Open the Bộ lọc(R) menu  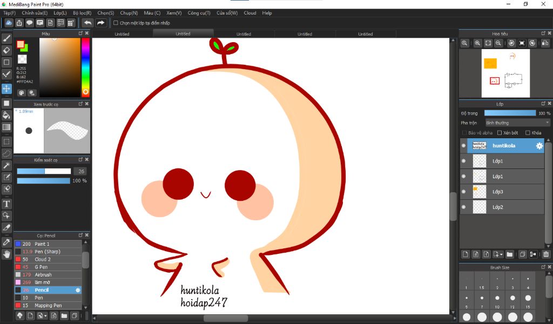[82, 13]
